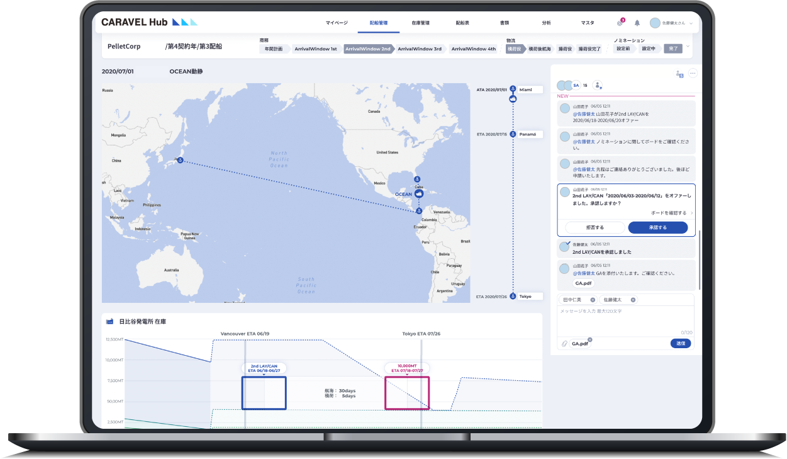Screen dimensions: 787x459
Task: Click the CARAVEL Hub logo
Action: pos(149,22)
